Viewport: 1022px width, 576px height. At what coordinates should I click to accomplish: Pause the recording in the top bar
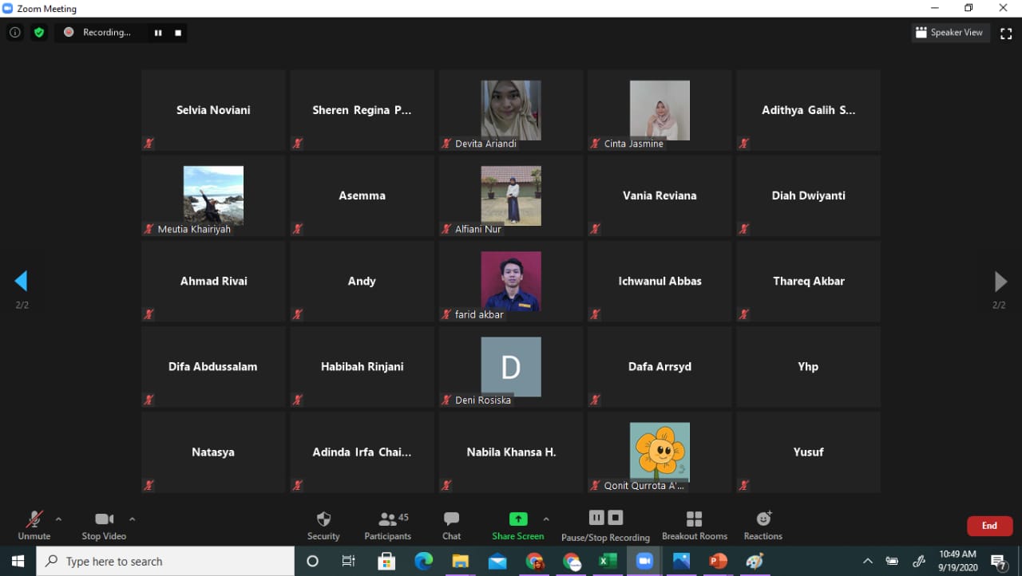coord(158,33)
